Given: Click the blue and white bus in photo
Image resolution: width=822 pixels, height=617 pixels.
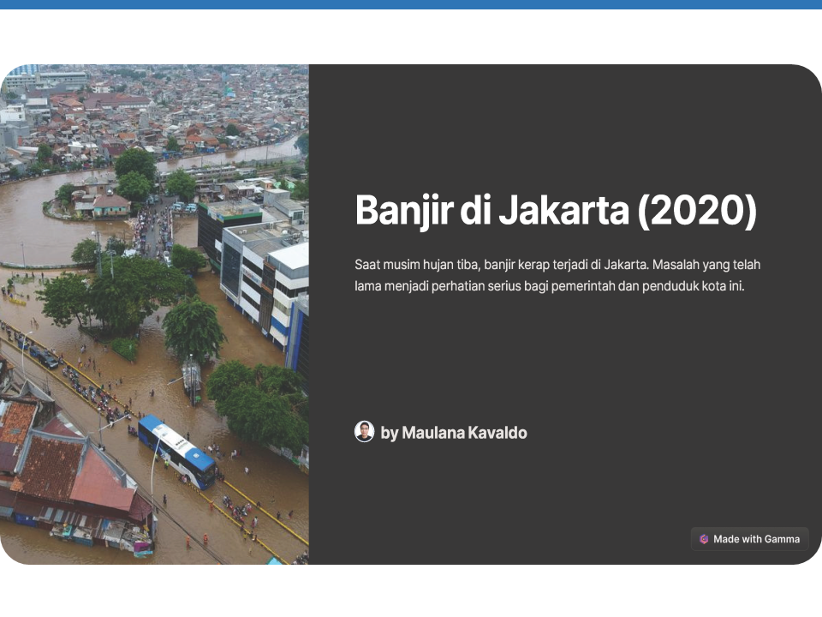Looking at the screenshot, I should pos(176,451).
